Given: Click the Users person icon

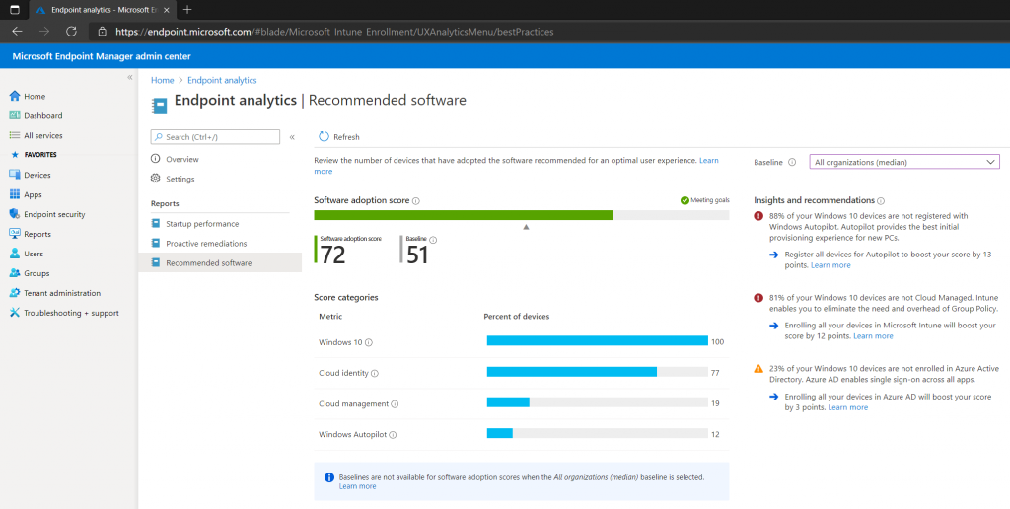Looking at the screenshot, I should (15, 254).
